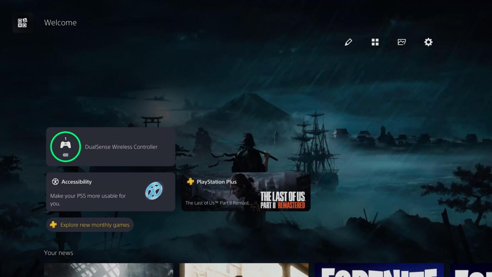Select The Last of Us Part II Remast... caption

219,203
